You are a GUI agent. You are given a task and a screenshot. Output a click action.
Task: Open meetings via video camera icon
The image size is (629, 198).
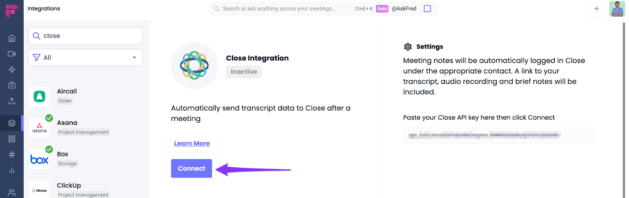point(12,54)
